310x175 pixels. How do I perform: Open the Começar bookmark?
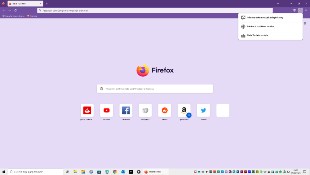point(32,16)
